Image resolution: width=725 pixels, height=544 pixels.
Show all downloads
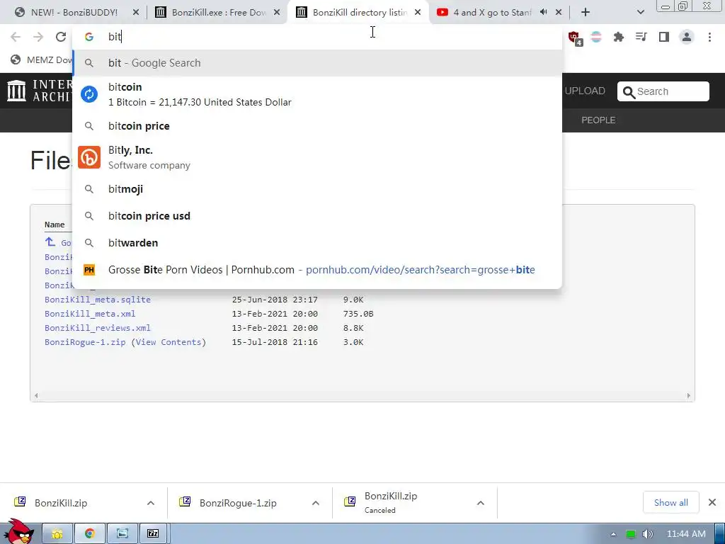tap(671, 502)
